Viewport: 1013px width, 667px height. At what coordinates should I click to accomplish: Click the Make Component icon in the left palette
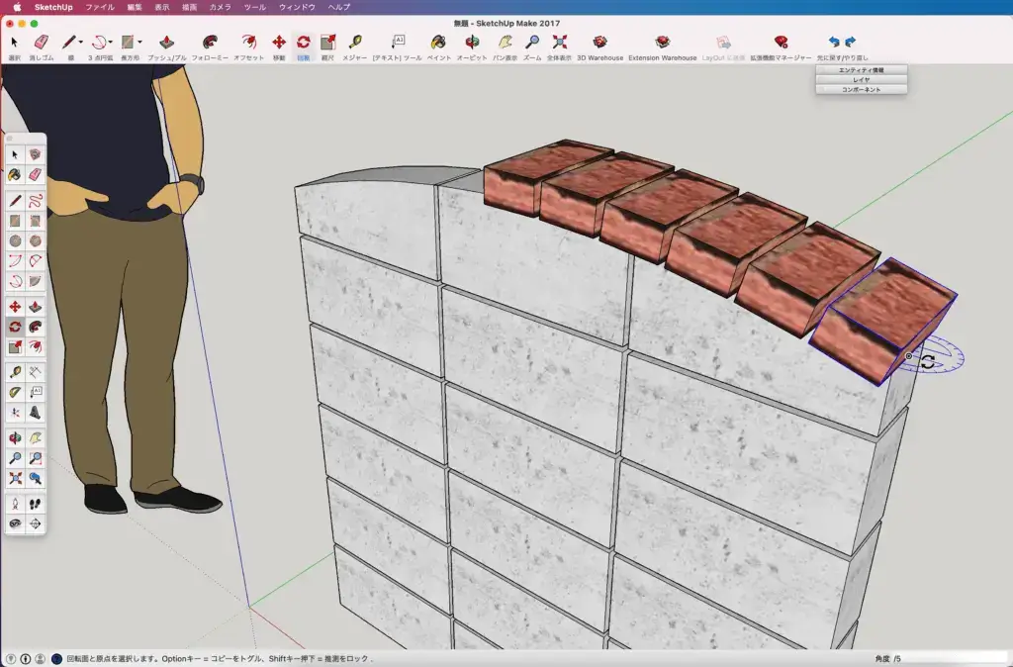click(x=35, y=154)
